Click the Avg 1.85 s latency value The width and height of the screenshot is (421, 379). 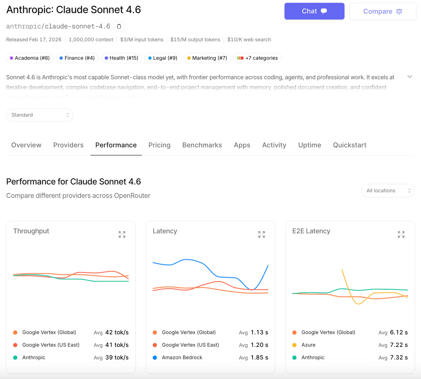click(253, 358)
